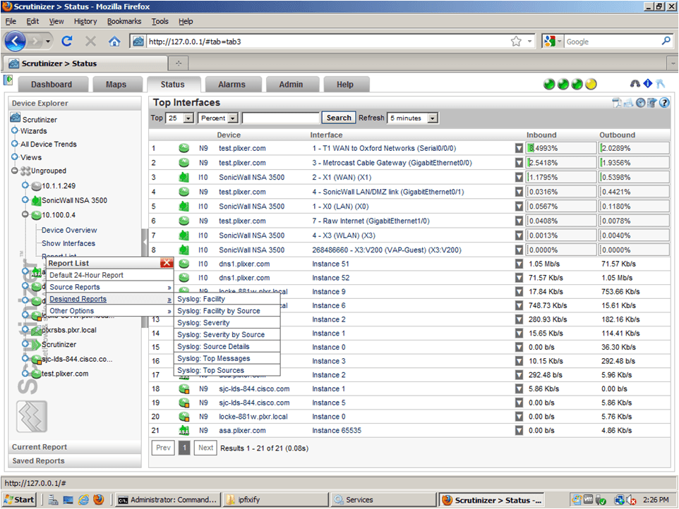Open Show Interfaces link

(68, 243)
